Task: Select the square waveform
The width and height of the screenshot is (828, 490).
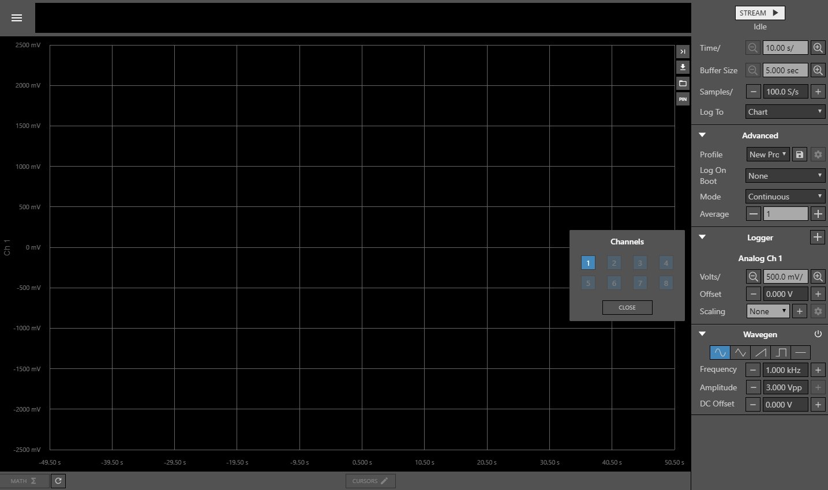Action: pyautogui.click(x=780, y=352)
